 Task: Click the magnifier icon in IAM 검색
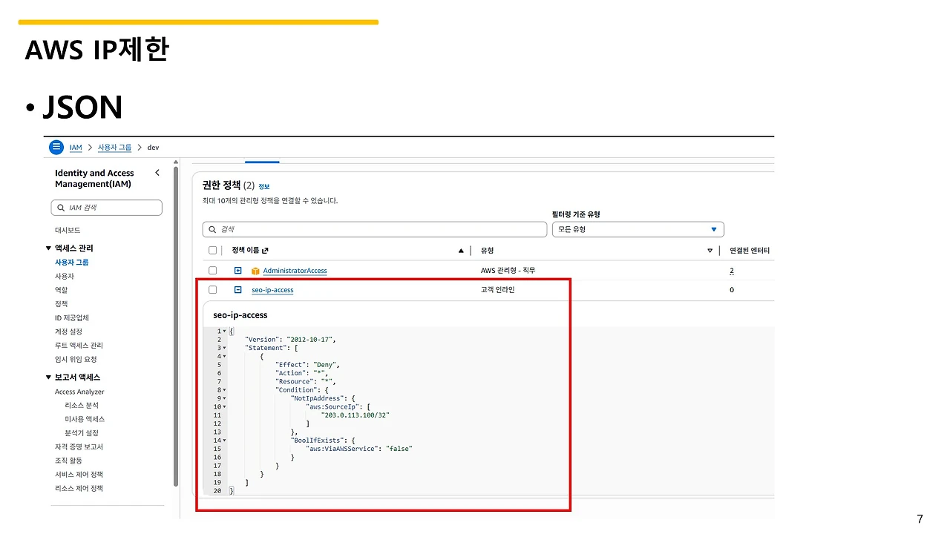tap(61, 208)
